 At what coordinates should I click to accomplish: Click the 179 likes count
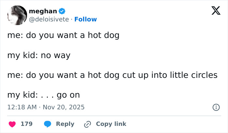26,124
